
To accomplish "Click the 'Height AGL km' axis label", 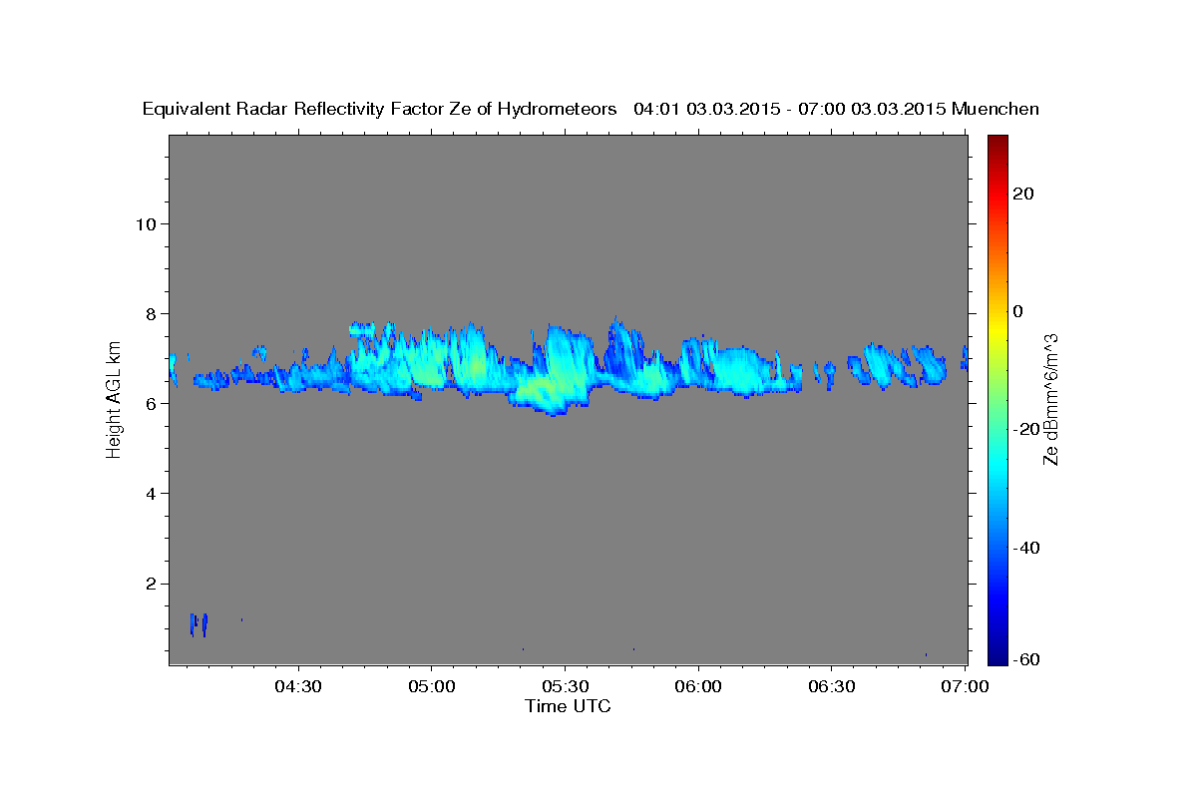I will pos(114,400).
